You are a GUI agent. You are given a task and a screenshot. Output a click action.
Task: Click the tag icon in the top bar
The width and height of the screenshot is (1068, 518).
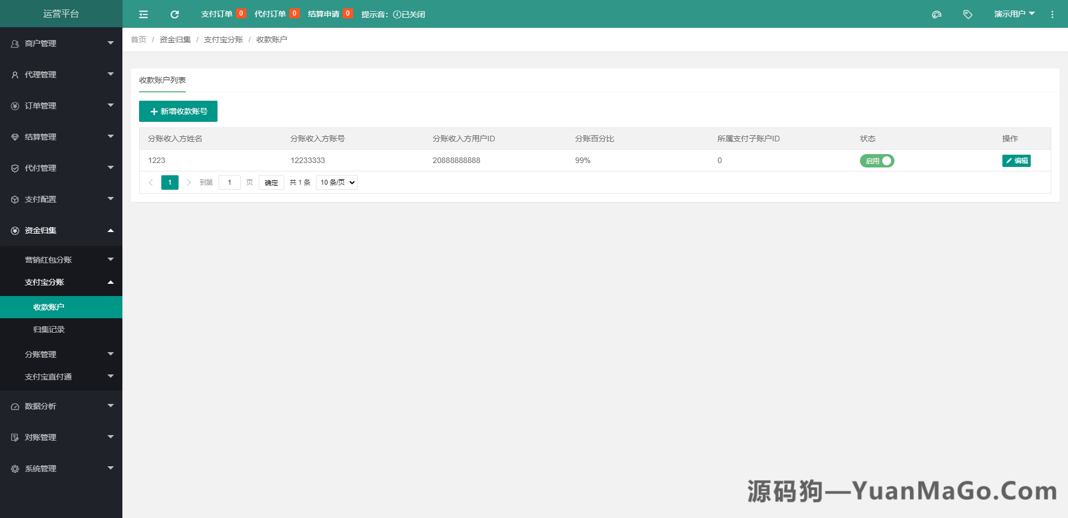(968, 14)
